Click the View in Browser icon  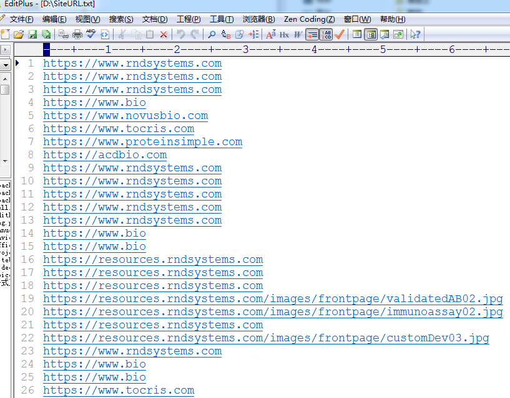pyautogui.click(x=105, y=34)
